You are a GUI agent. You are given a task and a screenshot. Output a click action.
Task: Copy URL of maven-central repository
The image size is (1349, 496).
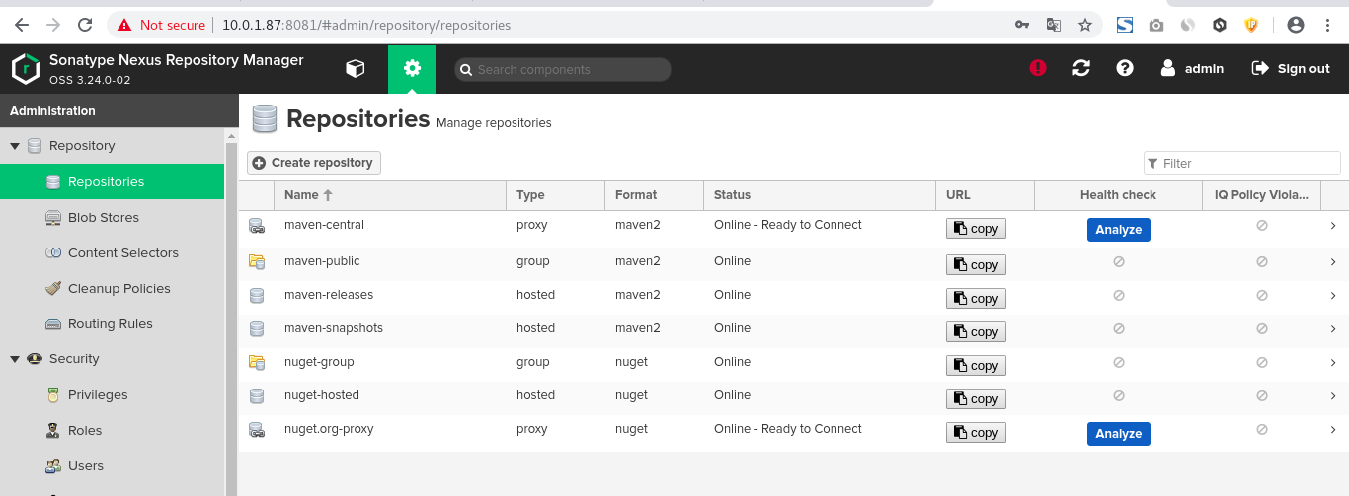(x=976, y=229)
